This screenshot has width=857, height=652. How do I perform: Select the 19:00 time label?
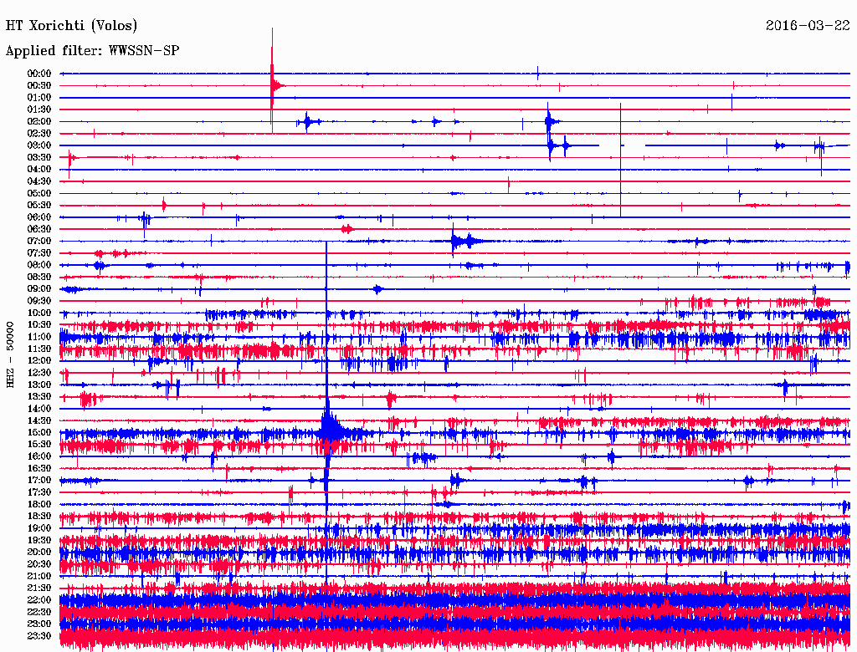pos(39,528)
